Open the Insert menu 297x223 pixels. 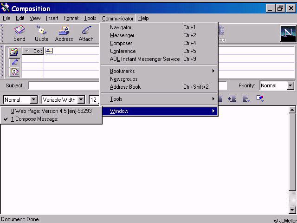tap(52, 19)
